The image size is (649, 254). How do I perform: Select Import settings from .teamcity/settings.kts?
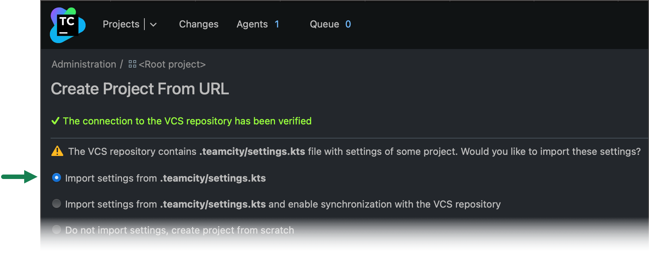pyautogui.click(x=57, y=178)
